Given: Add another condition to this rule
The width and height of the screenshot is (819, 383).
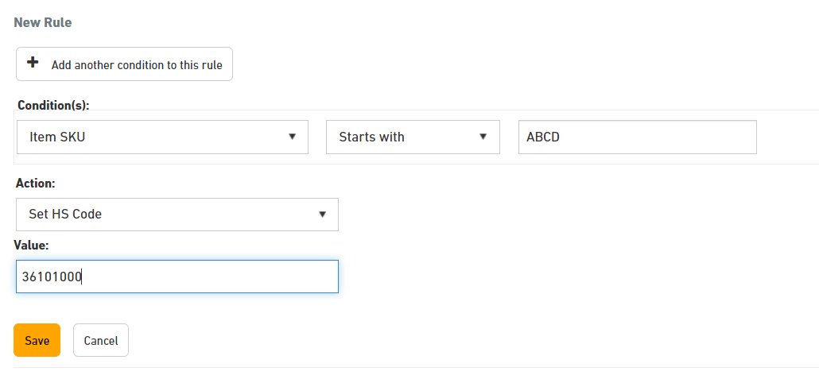Looking at the screenshot, I should tap(124, 64).
